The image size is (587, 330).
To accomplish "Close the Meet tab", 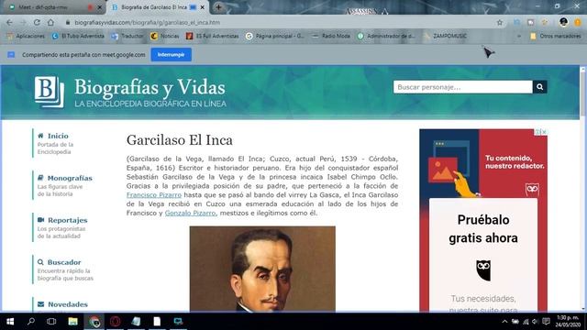I will [100, 7].
